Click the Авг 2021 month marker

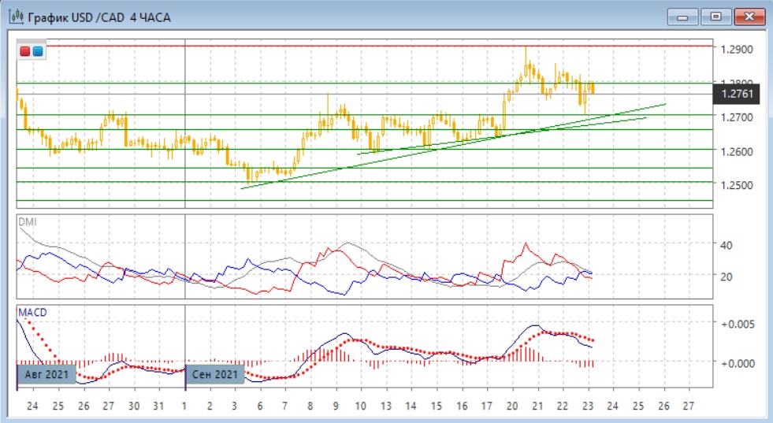47,375
